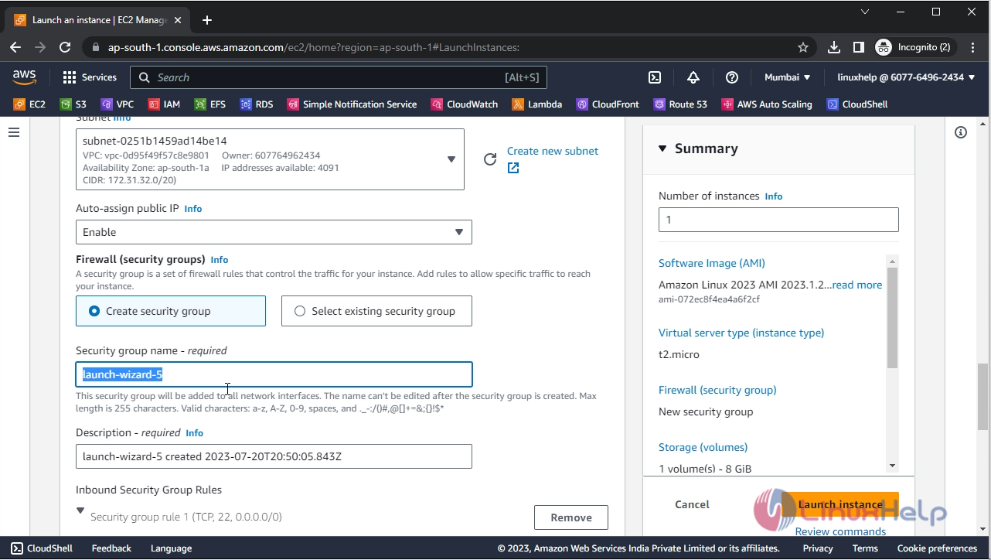Image resolution: width=991 pixels, height=560 pixels.
Task: Click the console Search field
Action: (339, 77)
